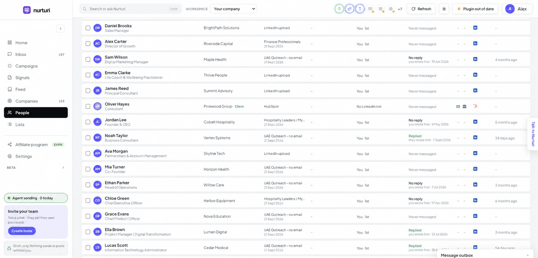
Task: Open James Reed's name link
Action: click(x=117, y=88)
